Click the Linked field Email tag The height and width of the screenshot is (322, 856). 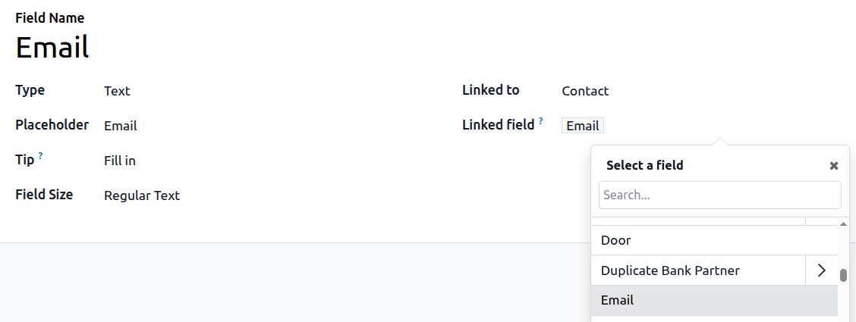tap(583, 127)
